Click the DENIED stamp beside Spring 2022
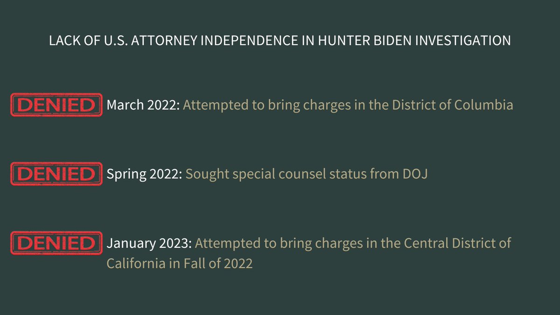 click(56, 174)
